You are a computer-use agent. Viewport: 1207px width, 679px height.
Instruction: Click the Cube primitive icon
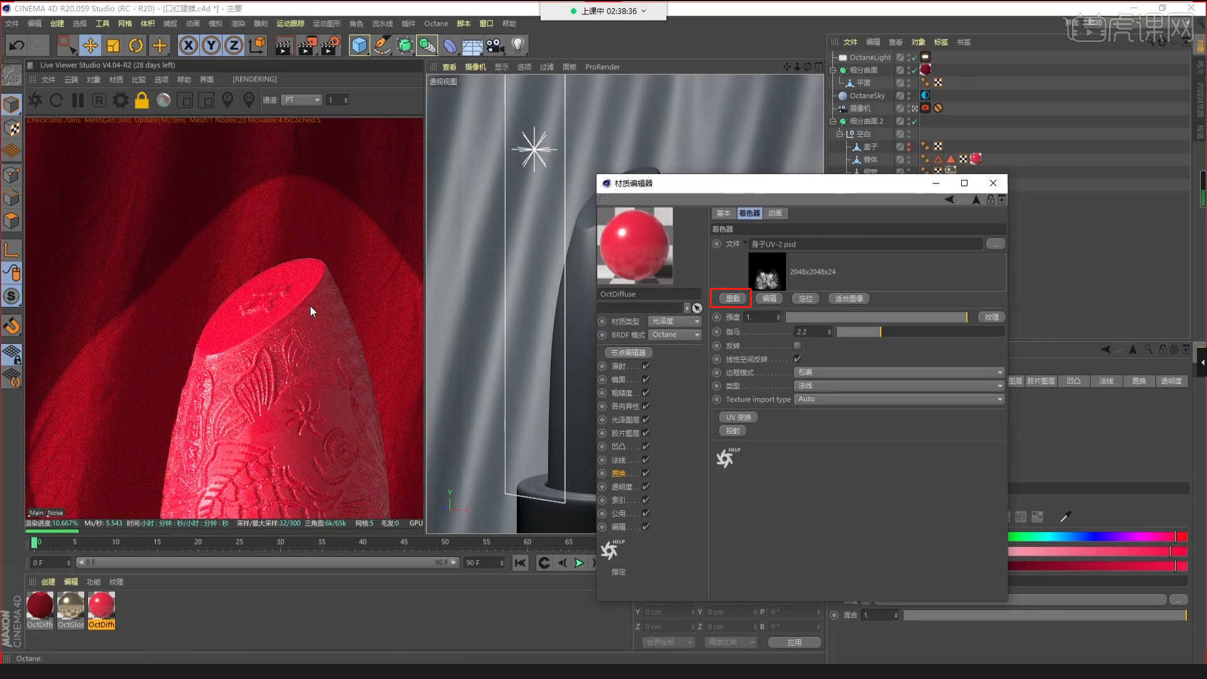click(x=359, y=45)
